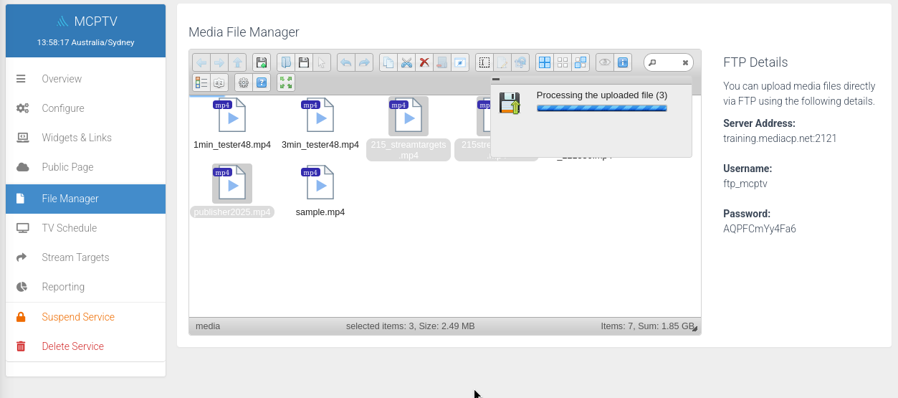The height and width of the screenshot is (398, 898).
Task: Click the Forward navigation arrow in toolbar
Action: click(219, 62)
